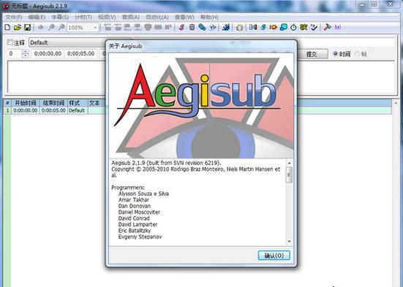Click Select visible subtitle lines icon
This screenshot has height=287, width=403.
[x=148, y=27]
